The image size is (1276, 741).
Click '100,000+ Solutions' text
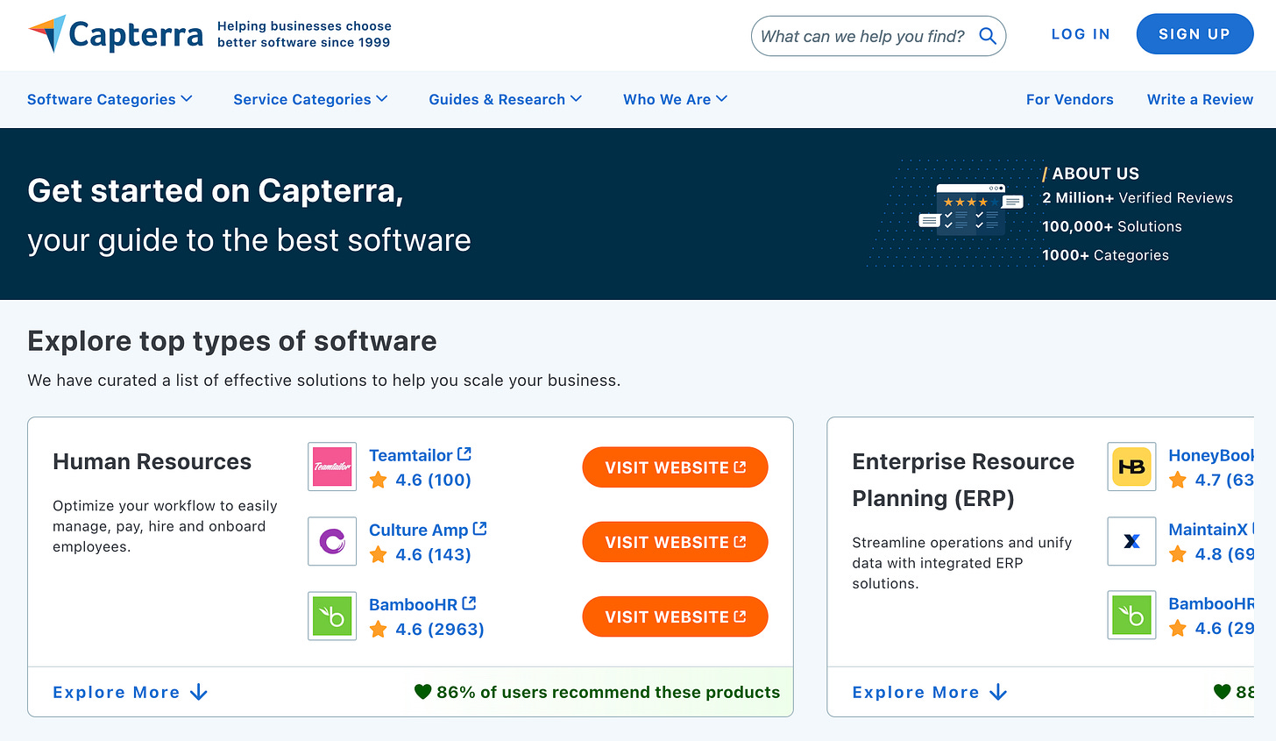pyautogui.click(x=1112, y=226)
